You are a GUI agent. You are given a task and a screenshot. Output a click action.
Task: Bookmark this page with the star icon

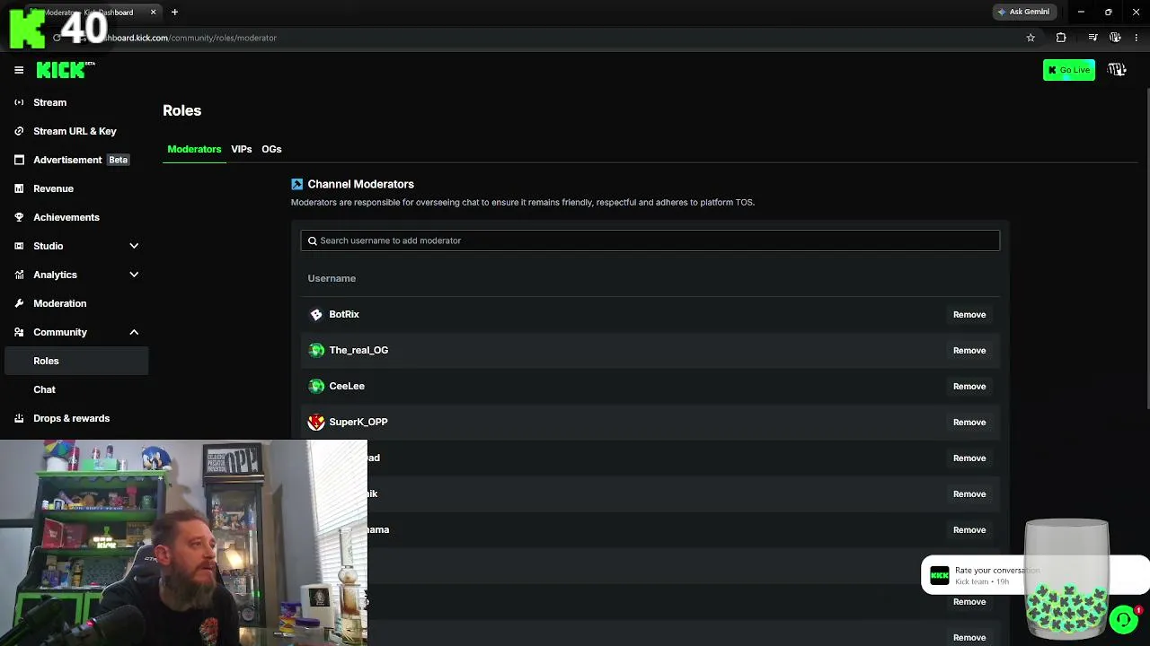pyautogui.click(x=1031, y=38)
